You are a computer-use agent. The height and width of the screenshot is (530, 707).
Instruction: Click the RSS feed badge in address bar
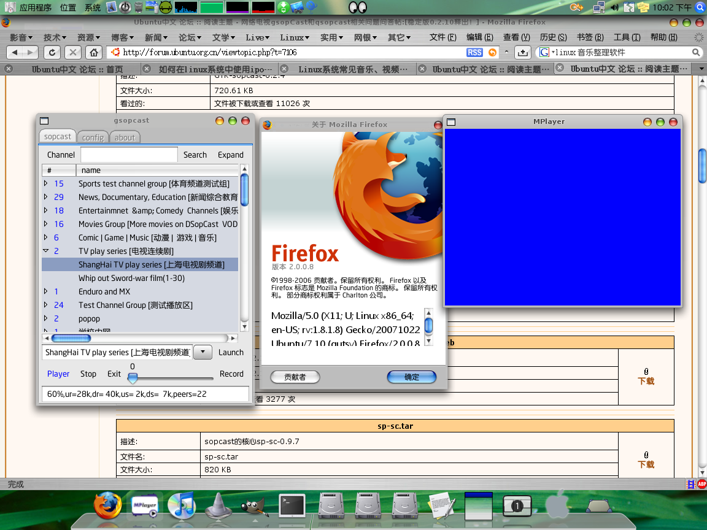pyautogui.click(x=474, y=52)
